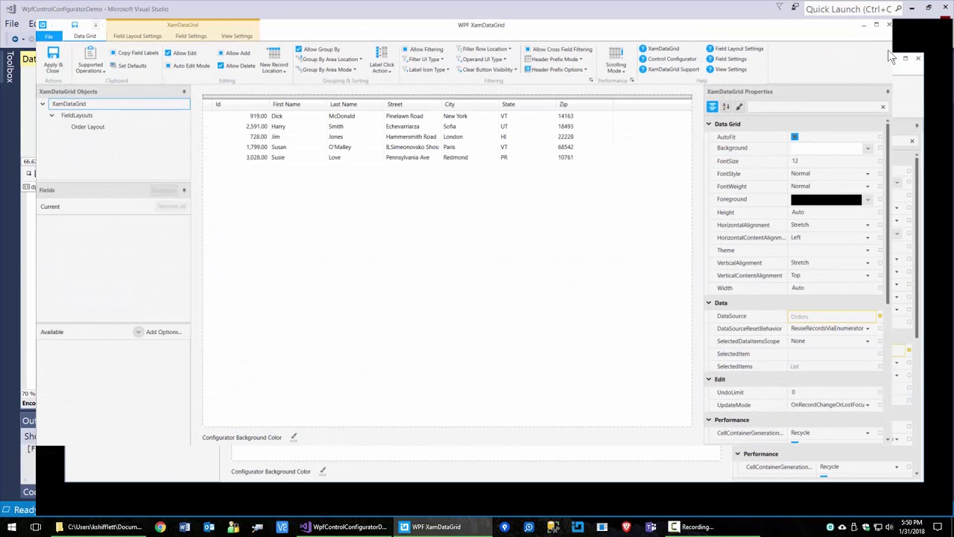Collapse the XamDataGrid tree node

point(42,104)
